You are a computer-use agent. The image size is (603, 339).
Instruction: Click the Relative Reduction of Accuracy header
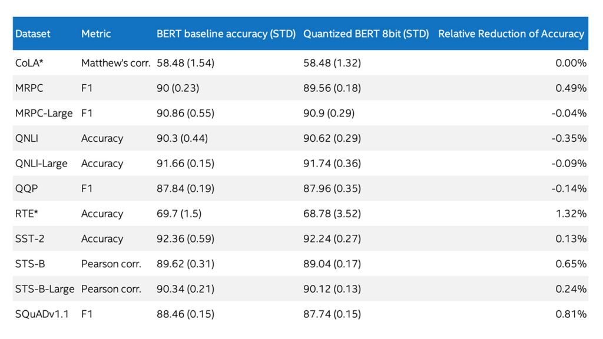tap(511, 34)
